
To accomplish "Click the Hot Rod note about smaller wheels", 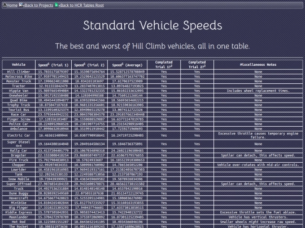I will [258, 222].
